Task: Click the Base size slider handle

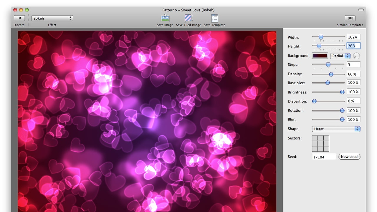Action: point(328,83)
